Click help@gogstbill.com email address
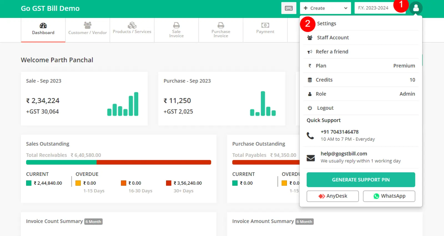 tap(344, 154)
